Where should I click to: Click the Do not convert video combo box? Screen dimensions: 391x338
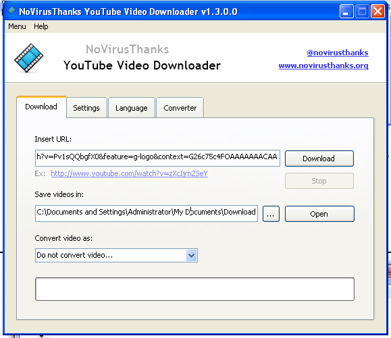click(116, 255)
